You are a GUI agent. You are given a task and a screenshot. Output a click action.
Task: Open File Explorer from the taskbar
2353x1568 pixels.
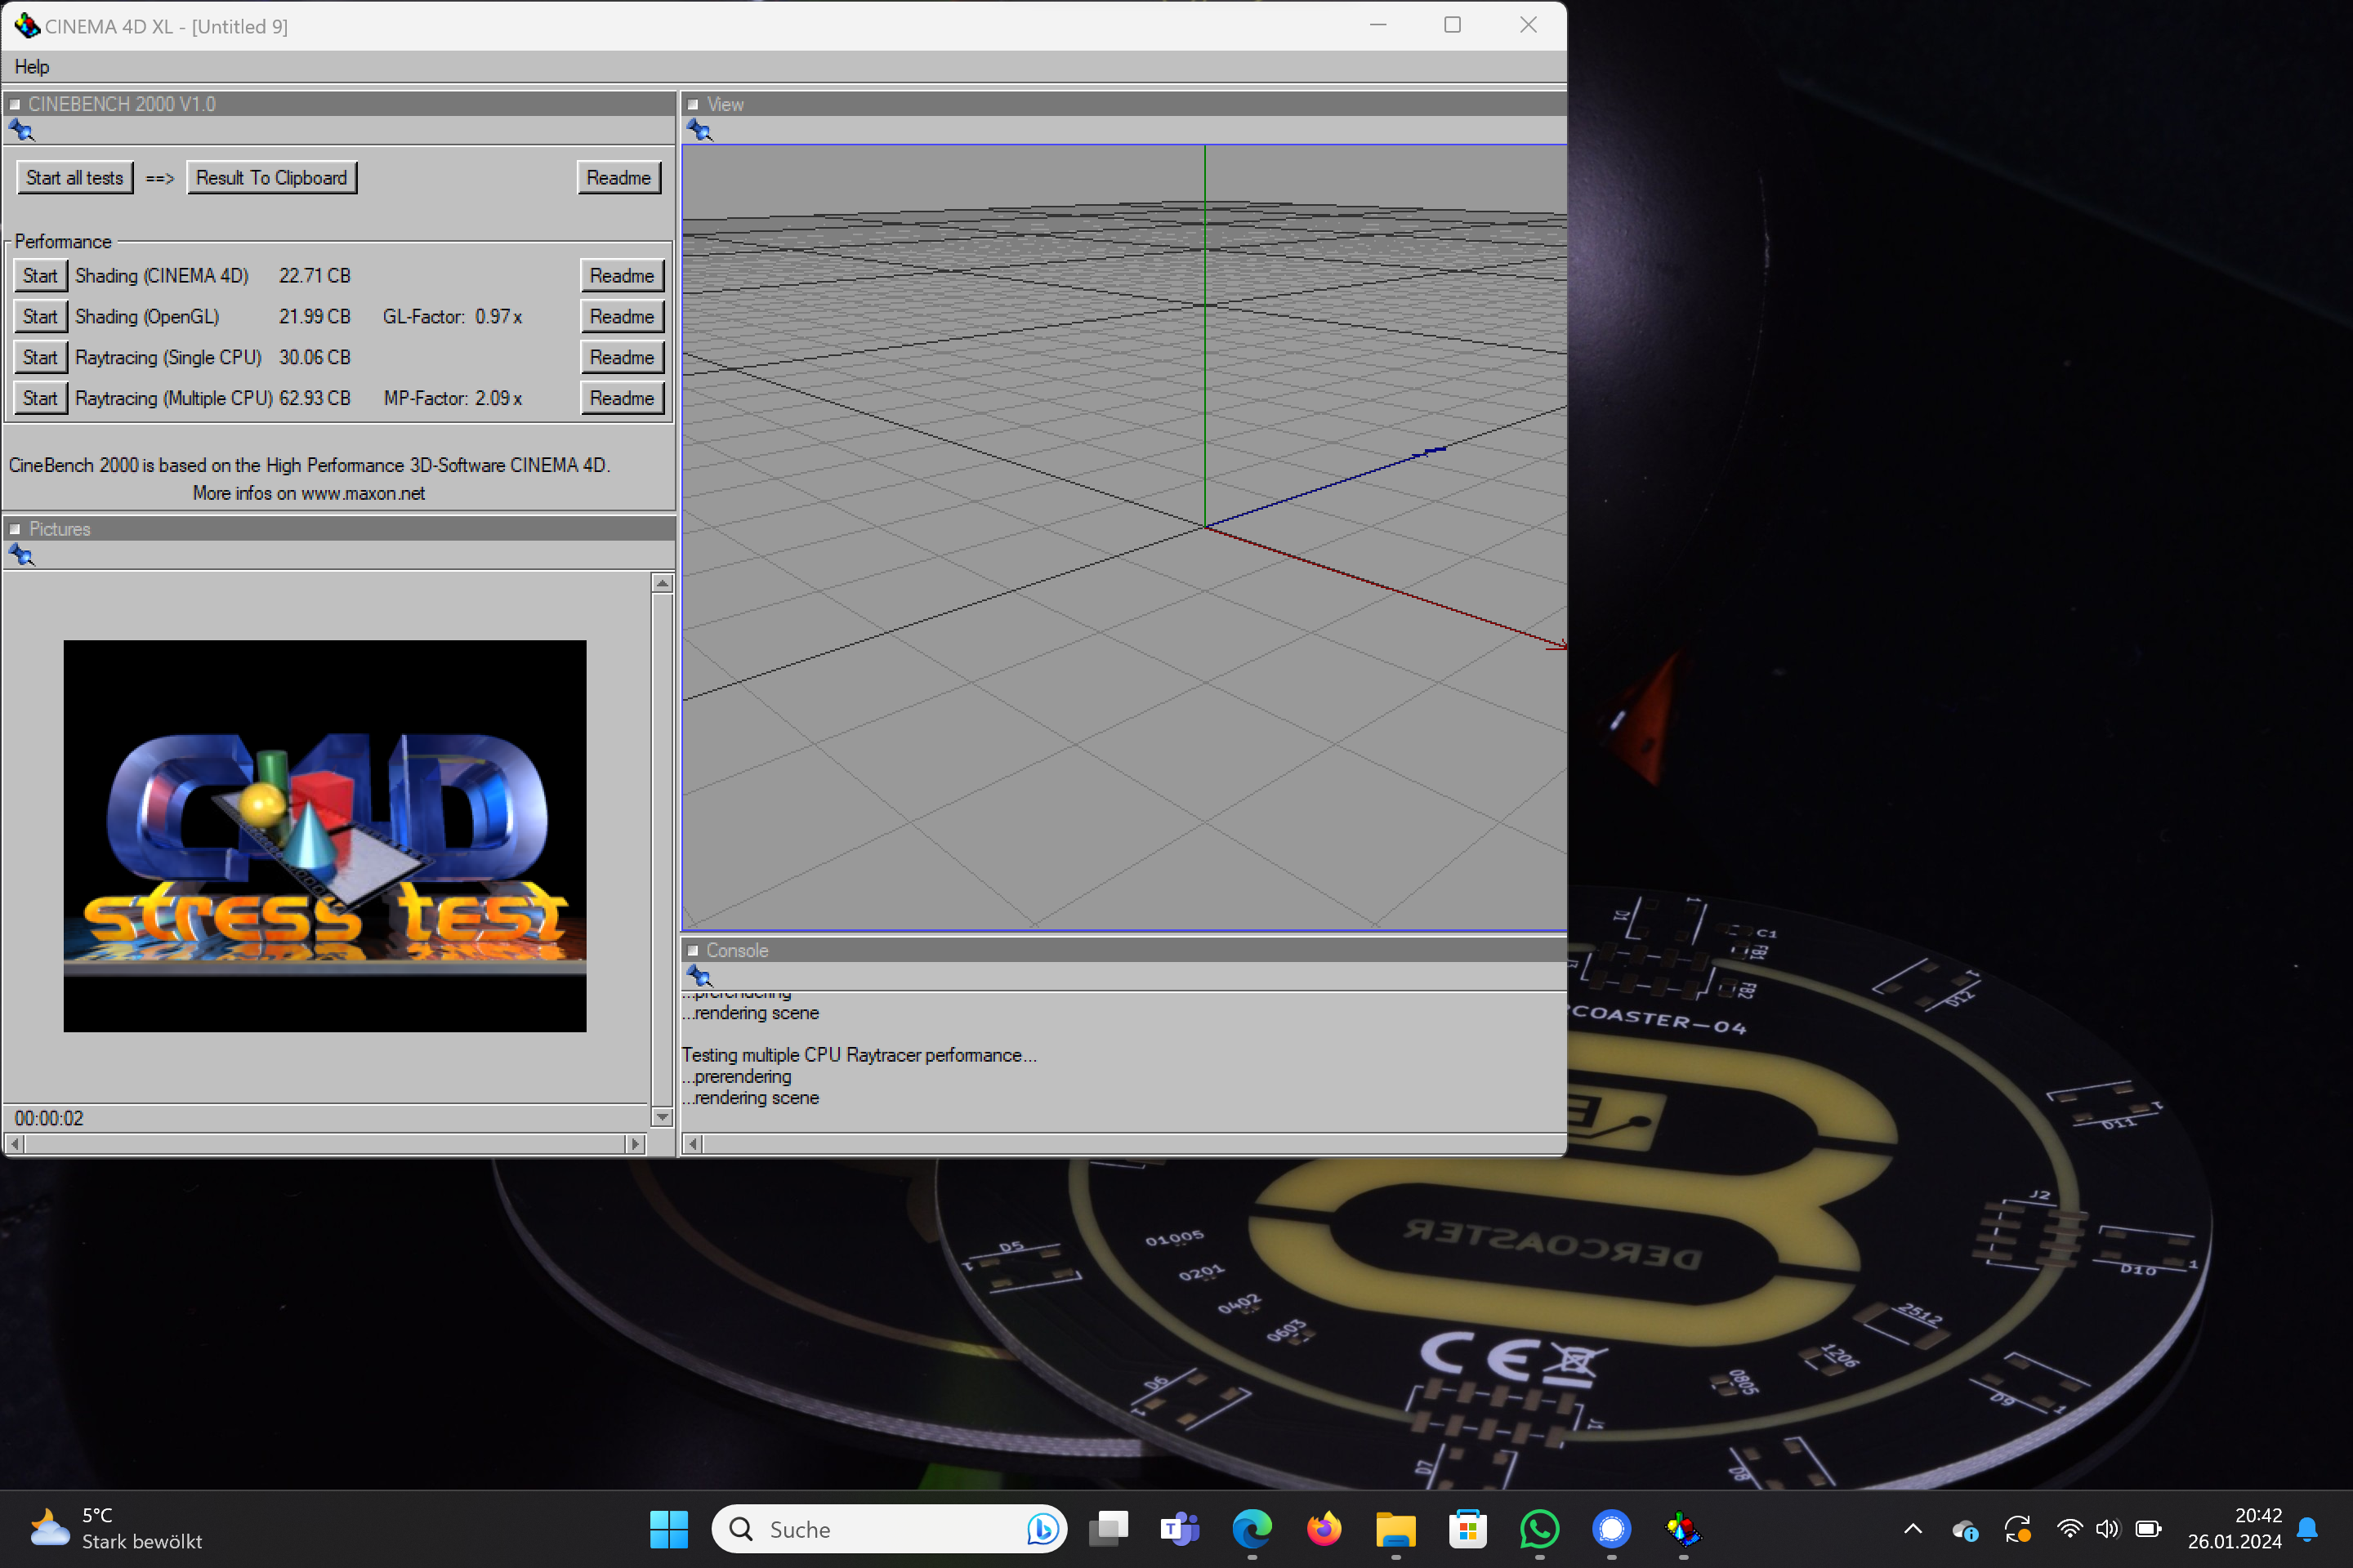pyautogui.click(x=1395, y=1529)
